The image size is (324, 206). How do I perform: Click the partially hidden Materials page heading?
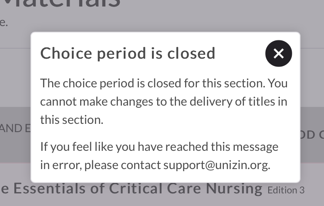61,4
